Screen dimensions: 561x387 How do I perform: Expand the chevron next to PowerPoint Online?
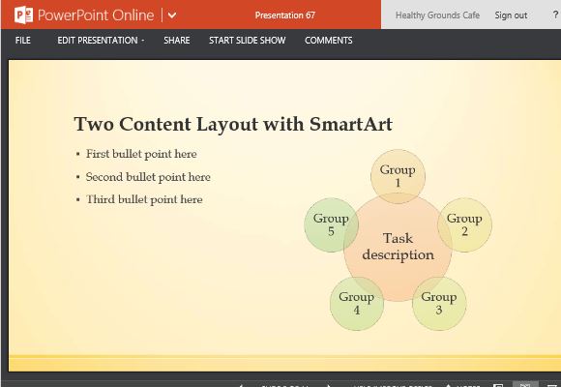coord(172,15)
